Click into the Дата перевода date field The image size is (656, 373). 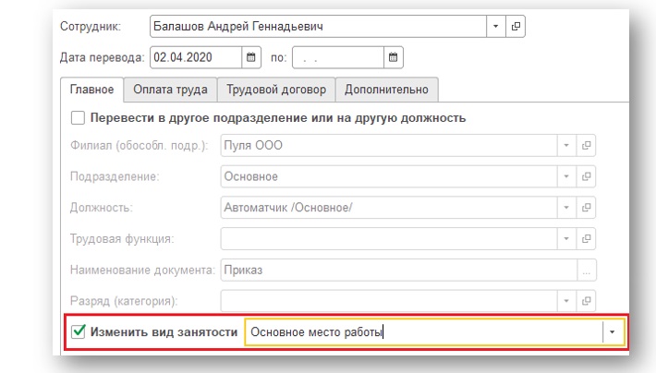194,57
